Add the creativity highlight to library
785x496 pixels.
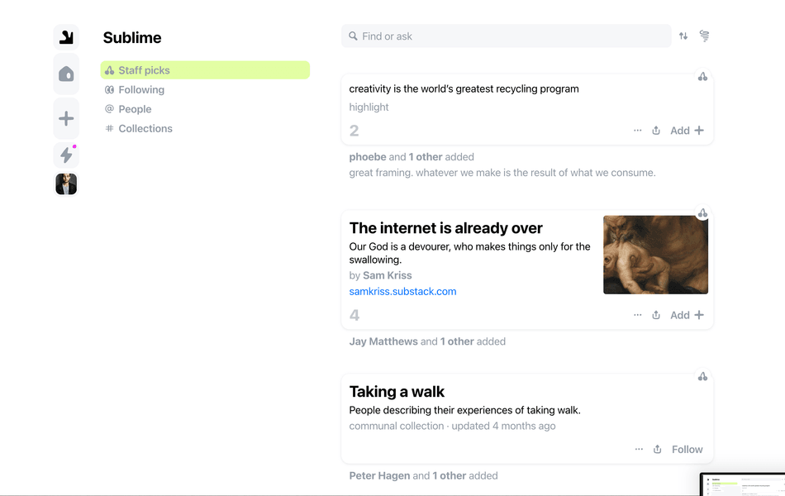click(687, 131)
